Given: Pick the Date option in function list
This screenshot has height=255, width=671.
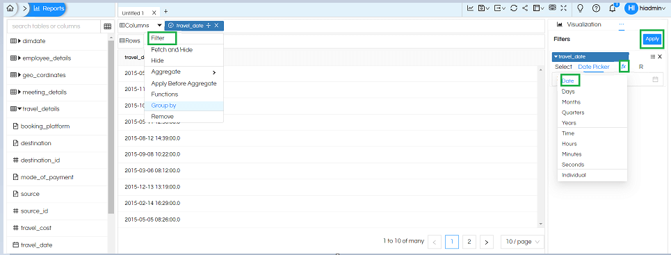Looking at the screenshot, I should [568, 81].
